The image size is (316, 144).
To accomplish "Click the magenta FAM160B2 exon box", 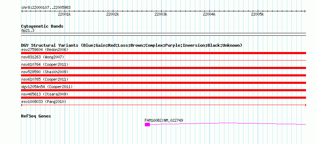I will click(147, 125).
